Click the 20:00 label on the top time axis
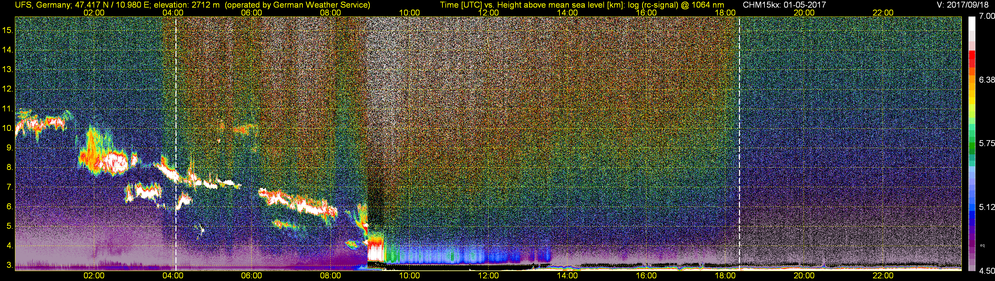 click(804, 12)
